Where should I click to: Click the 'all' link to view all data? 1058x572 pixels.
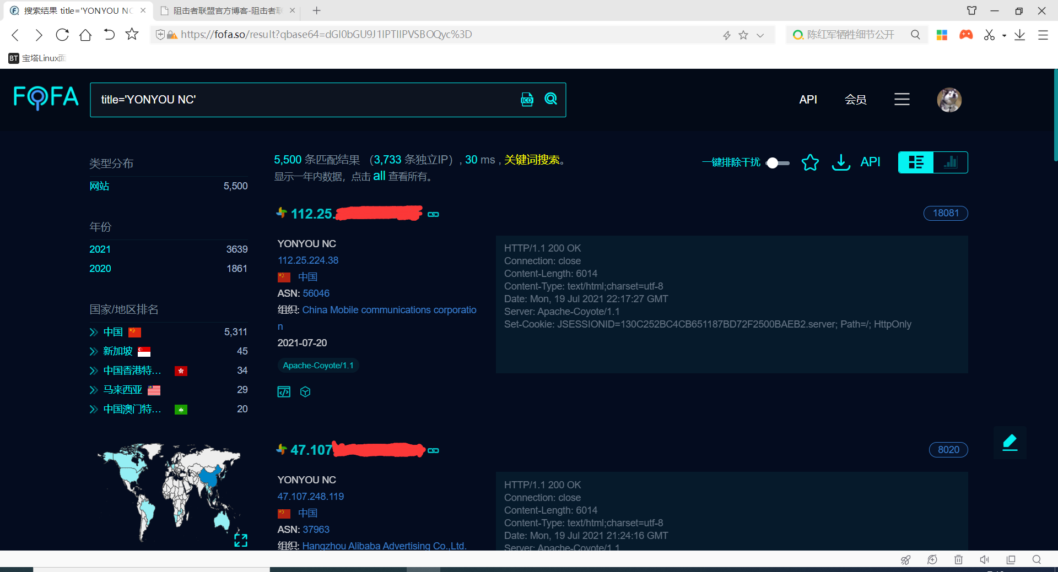click(x=379, y=176)
